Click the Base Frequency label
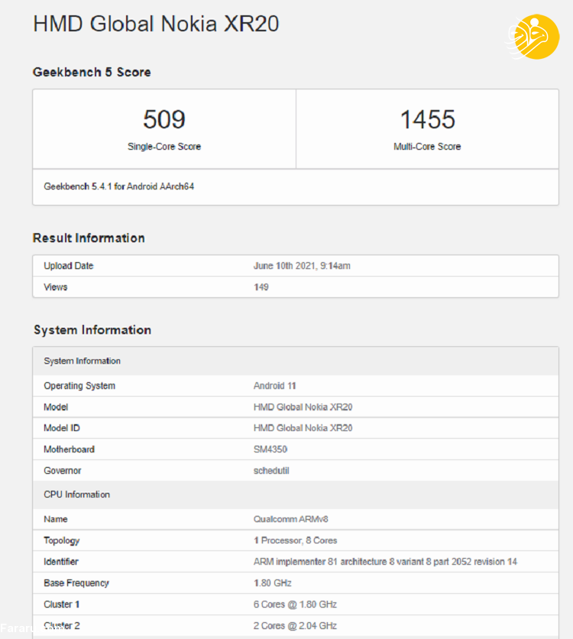573x639 pixels. (x=76, y=582)
